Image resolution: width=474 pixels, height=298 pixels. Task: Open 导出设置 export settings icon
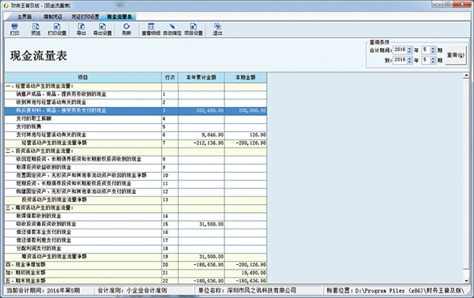pos(103,29)
